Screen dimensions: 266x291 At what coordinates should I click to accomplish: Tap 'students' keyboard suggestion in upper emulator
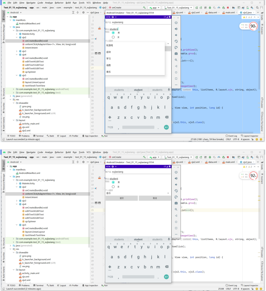pyautogui.click(x=119, y=90)
